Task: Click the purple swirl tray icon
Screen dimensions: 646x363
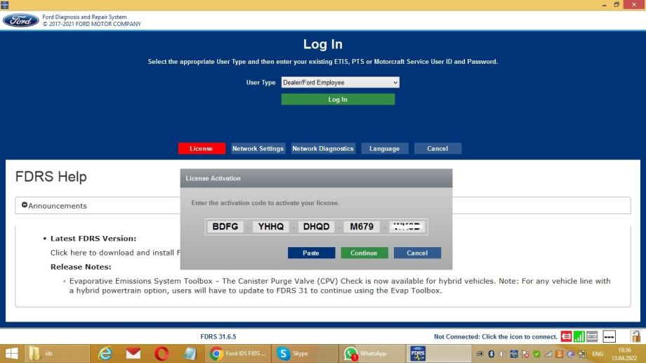Action: coord(571,354)
